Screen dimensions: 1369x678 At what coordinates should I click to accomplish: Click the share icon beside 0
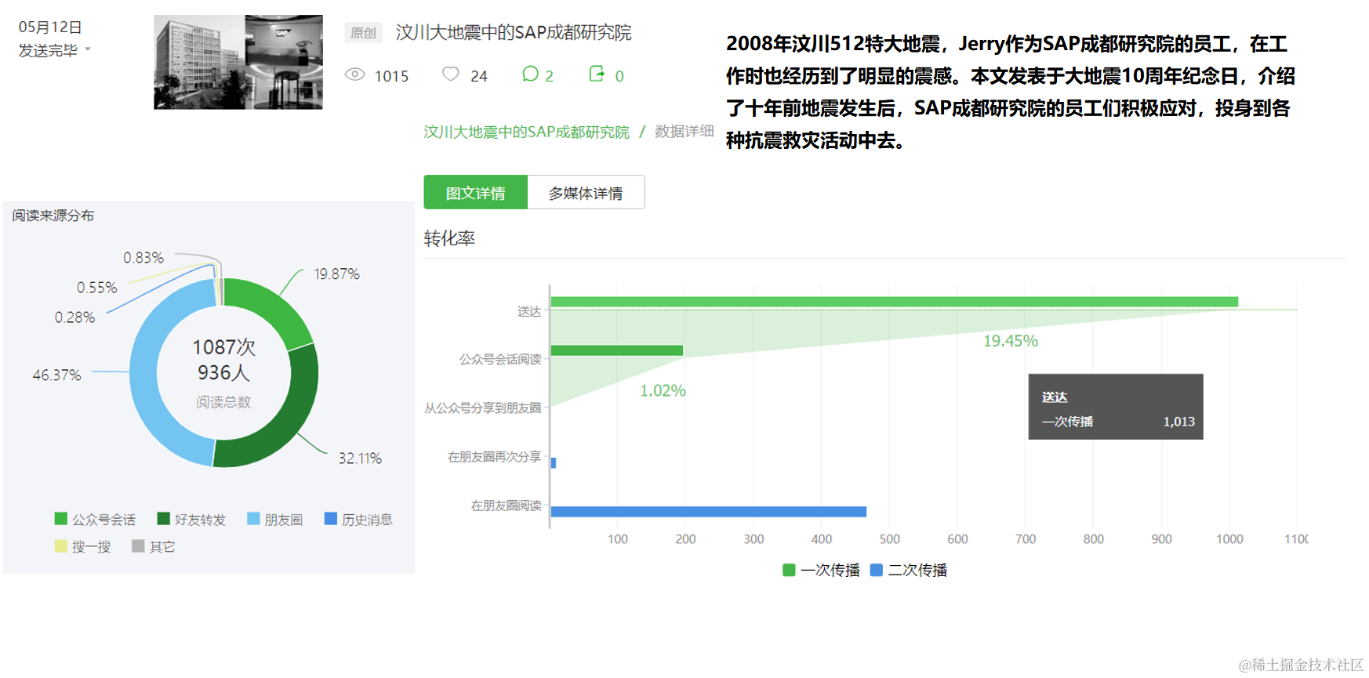click(597, 74)
